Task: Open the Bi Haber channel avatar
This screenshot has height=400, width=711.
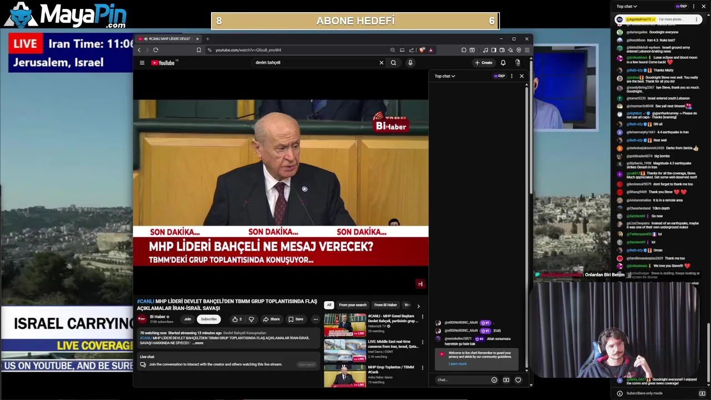Action: 142,319
